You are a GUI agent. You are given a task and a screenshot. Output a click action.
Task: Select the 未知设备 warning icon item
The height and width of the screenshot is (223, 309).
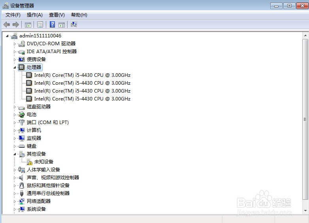(44, 162)
